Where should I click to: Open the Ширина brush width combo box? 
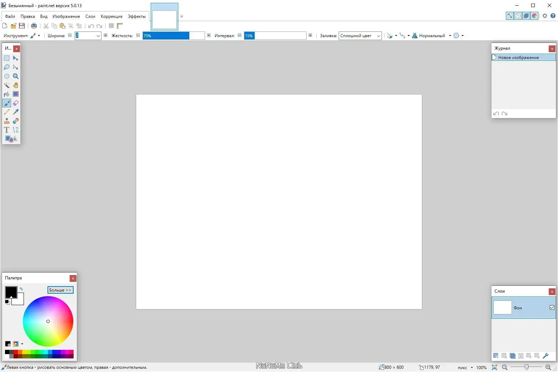click(x=88, y=36)
